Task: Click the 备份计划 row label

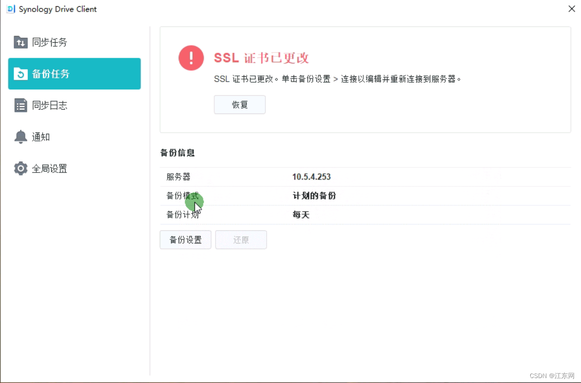Action: coord(182,215)
